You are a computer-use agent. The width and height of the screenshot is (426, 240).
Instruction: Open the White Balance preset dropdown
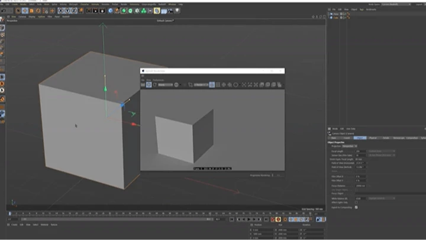(x=382, y=199)
